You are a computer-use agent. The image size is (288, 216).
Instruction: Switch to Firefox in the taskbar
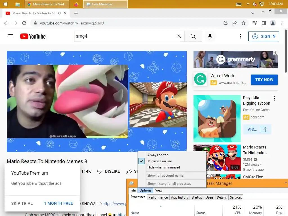76,4
